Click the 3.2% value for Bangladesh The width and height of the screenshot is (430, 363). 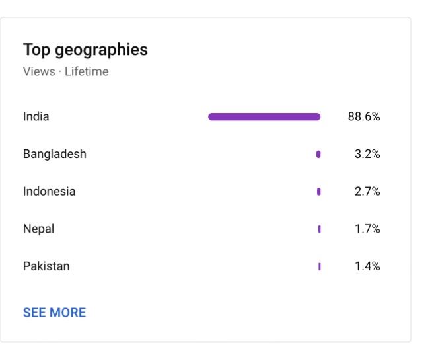(367, 154)
